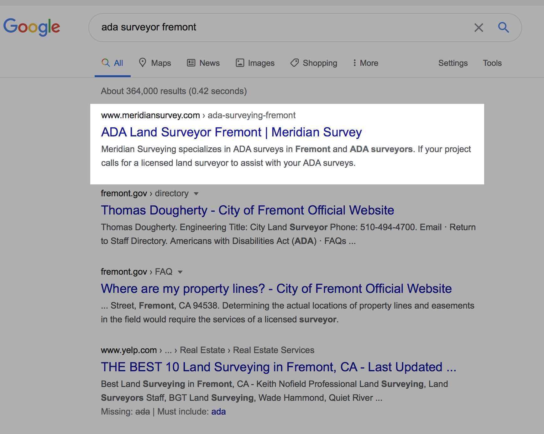
Task: Open the Tools menu
Action: tap(492, 63)
